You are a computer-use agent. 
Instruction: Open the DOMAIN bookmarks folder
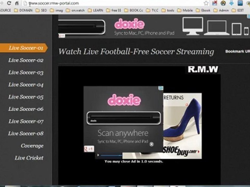[23, 10]
